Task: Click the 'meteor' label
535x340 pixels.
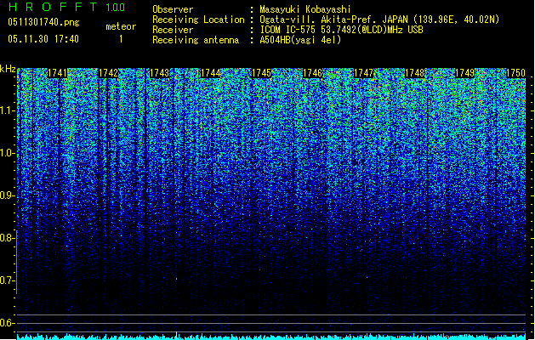Action: point(121,26)
